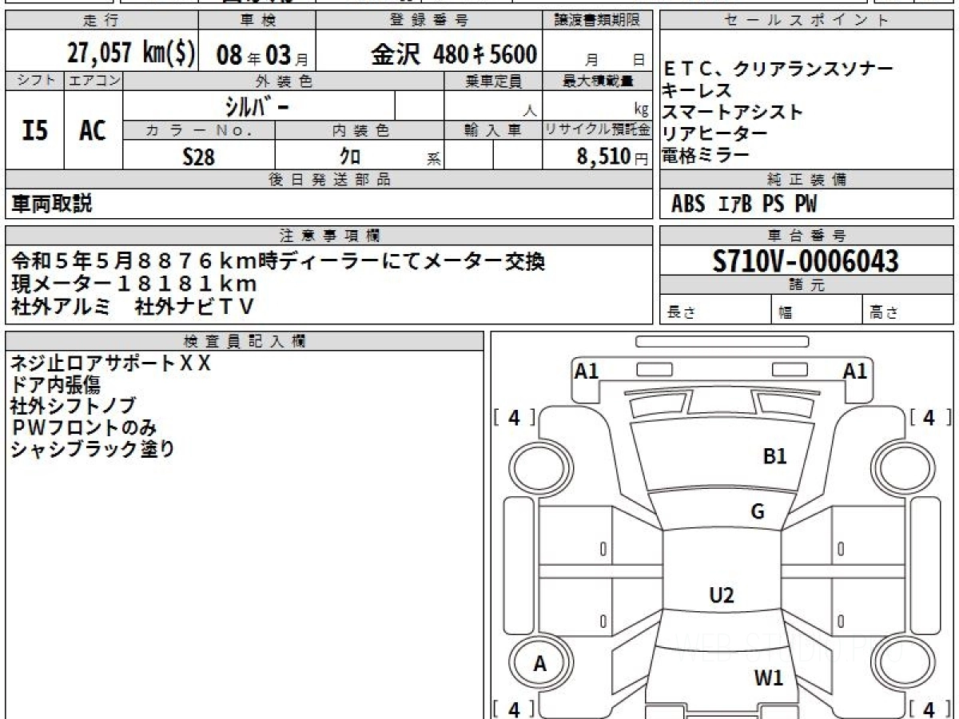This screenshot has width=959, height=719.
Task: Click the 幅 dimension cell
Action: point(817,311)
